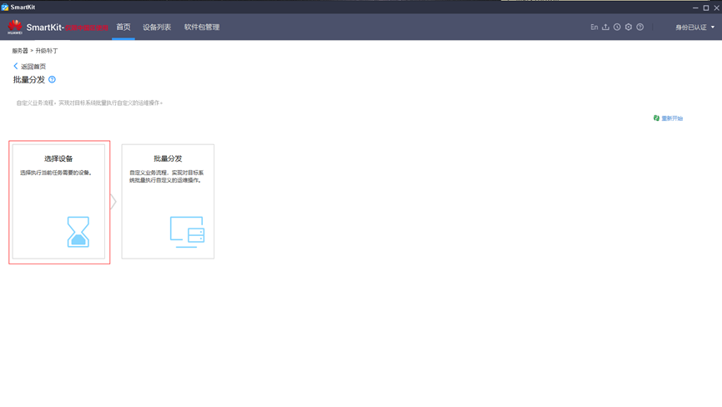This screenshot has width=722, height=407.
Task: Click the 自定义业务流程 gray description line
Action: tap(89, 103)
